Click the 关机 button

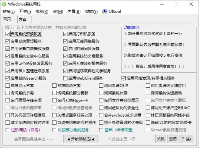(x=160, y=139)
